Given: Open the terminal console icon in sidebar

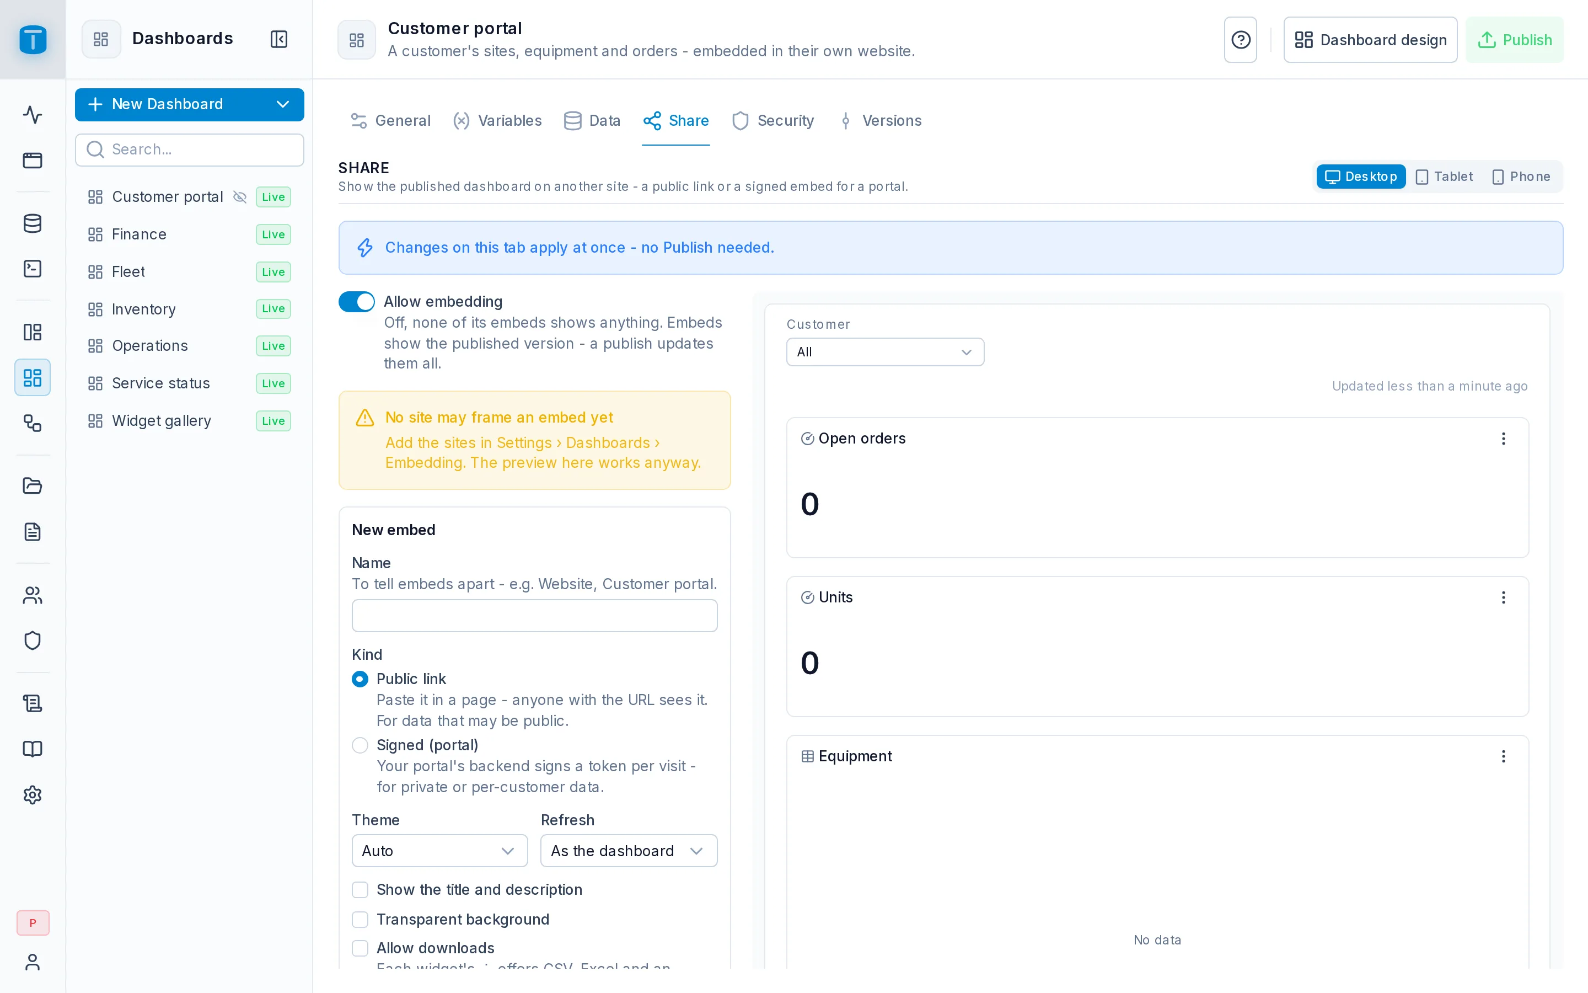Looking at the screenshot, I should [32, 269].
